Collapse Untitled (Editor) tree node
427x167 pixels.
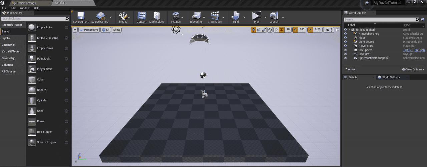pos(350,30)
